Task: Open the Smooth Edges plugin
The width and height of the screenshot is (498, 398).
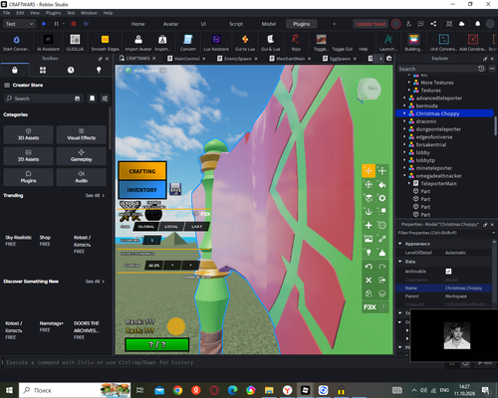Action: point(105,43)
